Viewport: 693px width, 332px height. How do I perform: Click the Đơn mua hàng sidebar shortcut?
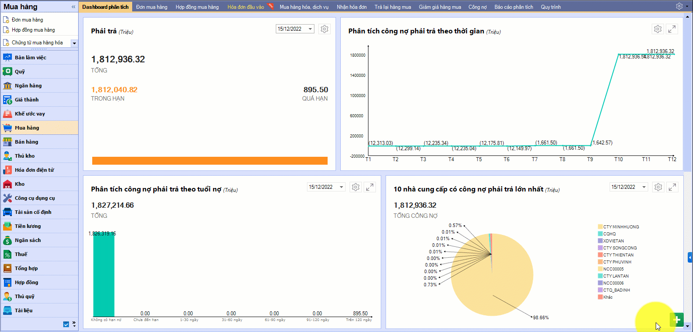tap(27, 20)
